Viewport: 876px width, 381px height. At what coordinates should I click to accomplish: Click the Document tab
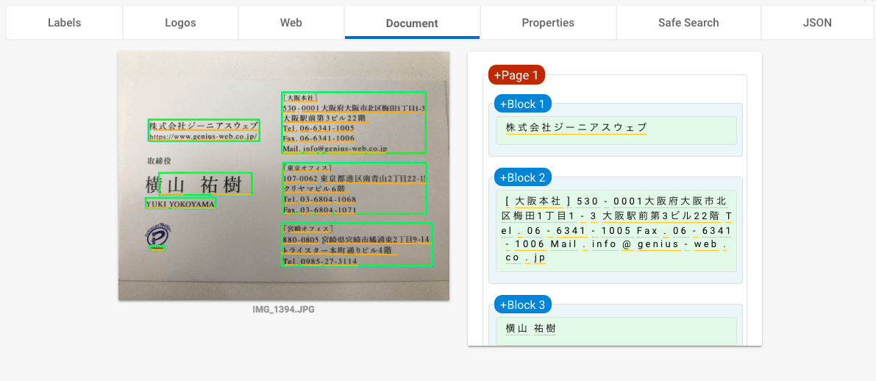pyautogui.click(x=412, y=23)
